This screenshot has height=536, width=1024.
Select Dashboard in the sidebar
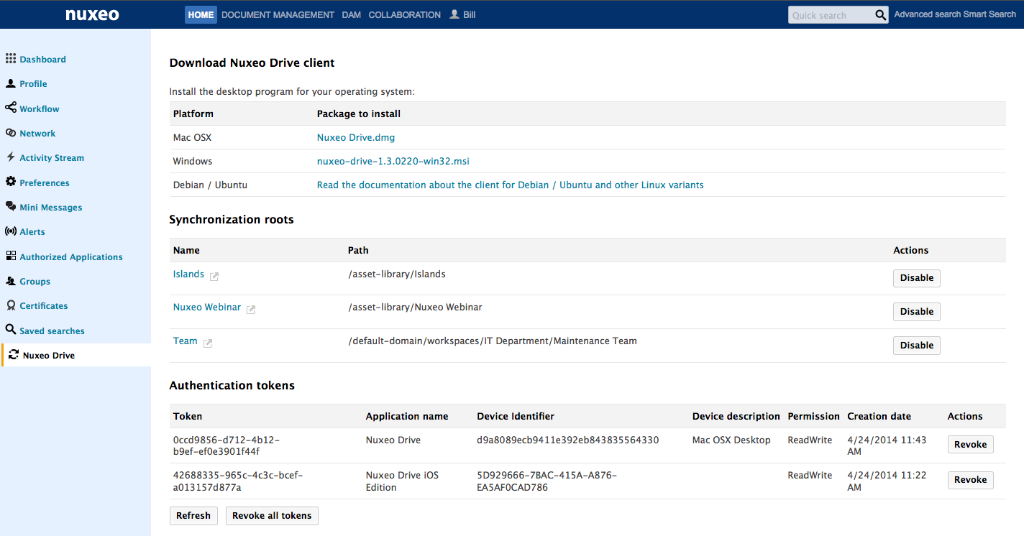[x=42, y=60]
